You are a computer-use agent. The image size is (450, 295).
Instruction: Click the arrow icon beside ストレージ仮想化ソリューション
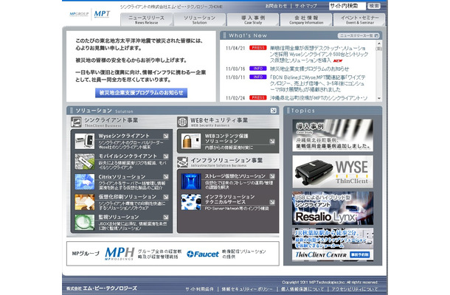pyautogui.click(x=272, y=176)
